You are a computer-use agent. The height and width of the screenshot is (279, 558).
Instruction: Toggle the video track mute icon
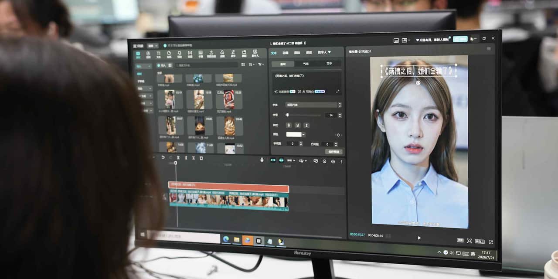pos(165,197)
